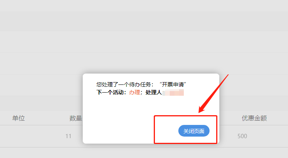288x158 pixels.
Task: Click the 您处理了一个待办任务 message text
Action: [123, 84]
